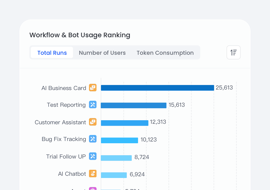Click the sort order icon button
Screen dimensions: 270x190
(x=233, y=52)
